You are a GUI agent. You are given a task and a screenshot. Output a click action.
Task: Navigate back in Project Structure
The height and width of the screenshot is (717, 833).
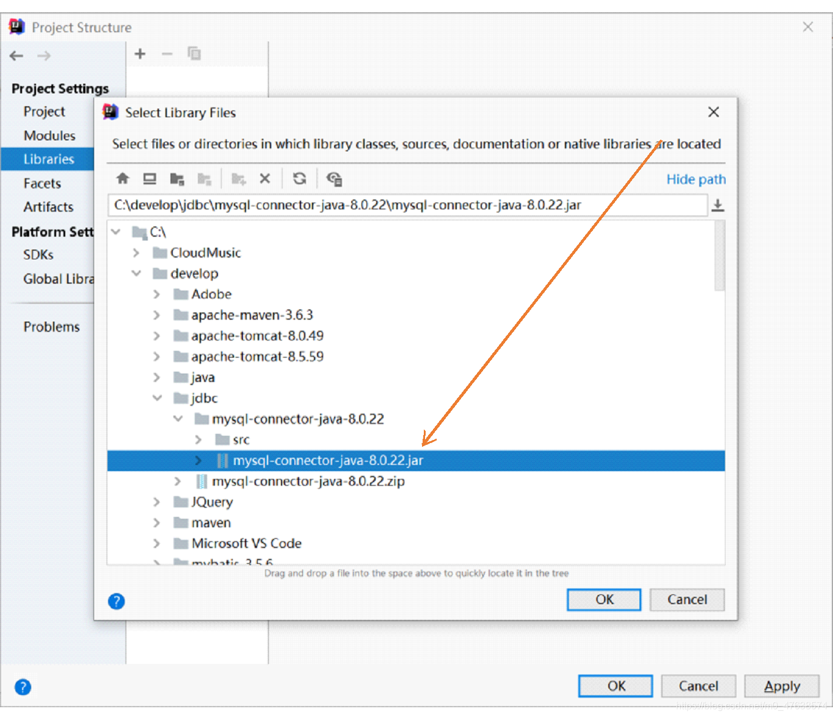pyautogui.click(x=16, y=56)
